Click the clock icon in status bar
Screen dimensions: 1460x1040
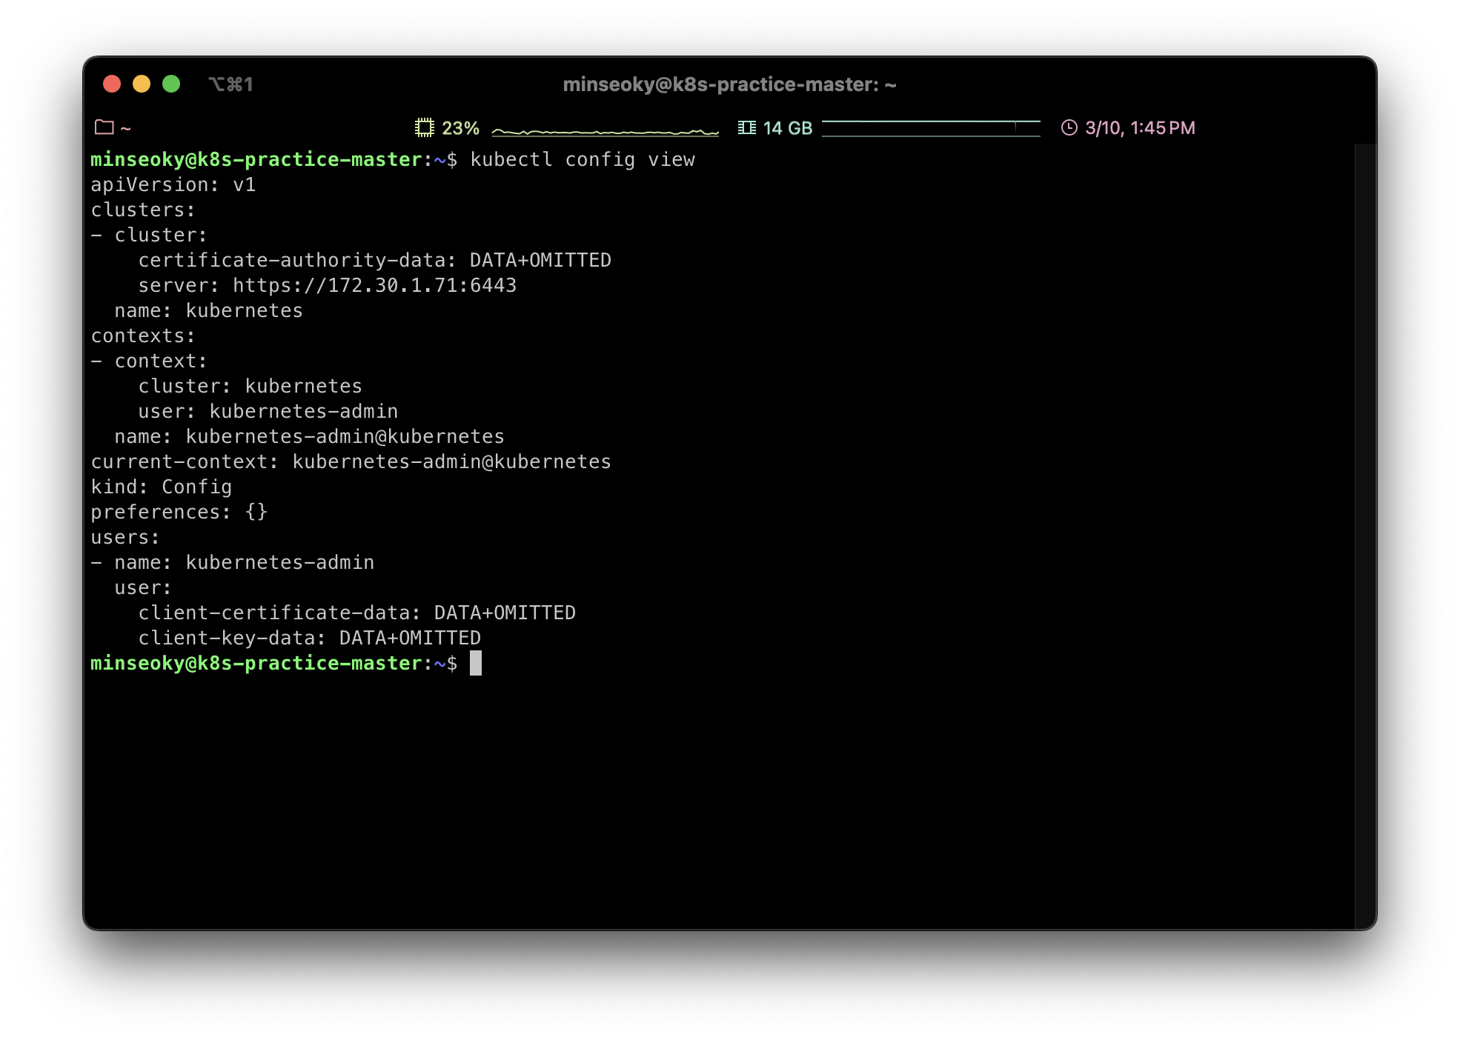click(1069, 127)
